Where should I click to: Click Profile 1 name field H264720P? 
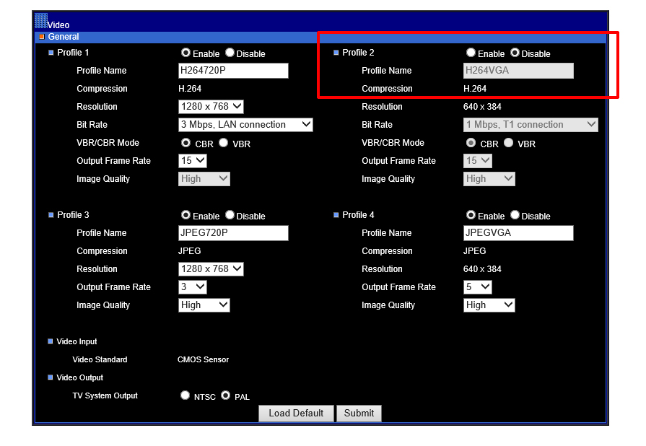point(233,71)
